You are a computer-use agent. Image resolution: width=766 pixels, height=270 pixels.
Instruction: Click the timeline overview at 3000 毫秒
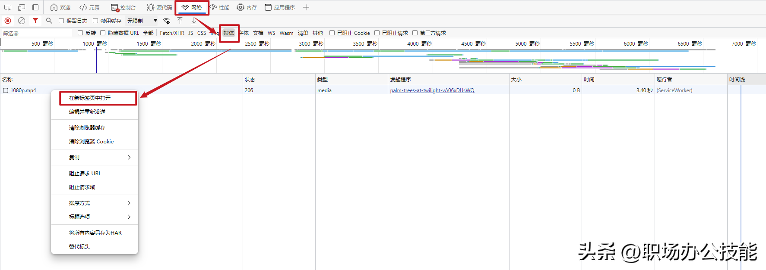[311, 44]
